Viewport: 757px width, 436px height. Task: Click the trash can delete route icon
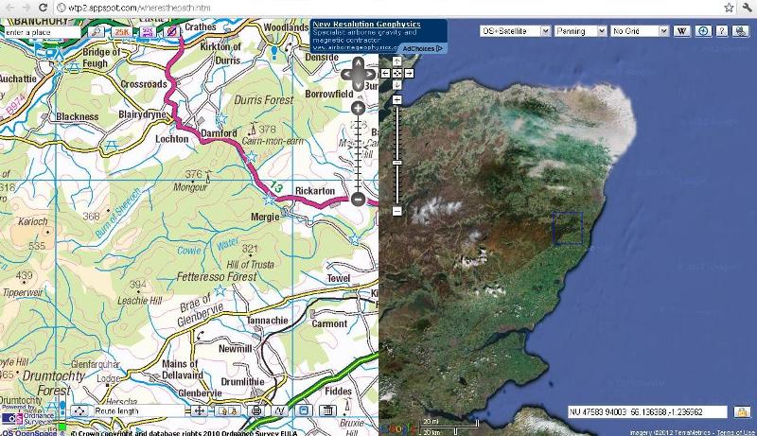327,410
